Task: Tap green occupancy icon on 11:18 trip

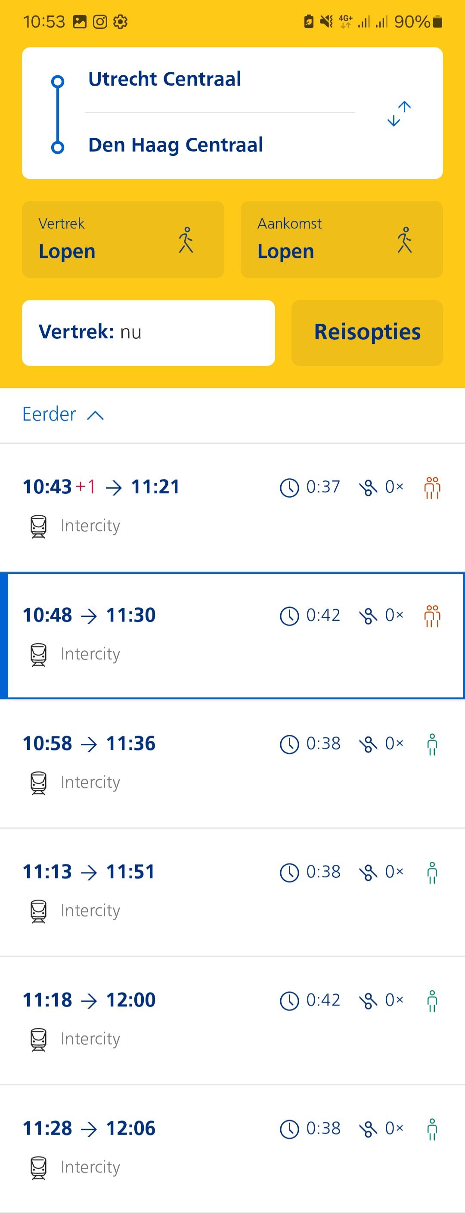Action: (431, 1001)
